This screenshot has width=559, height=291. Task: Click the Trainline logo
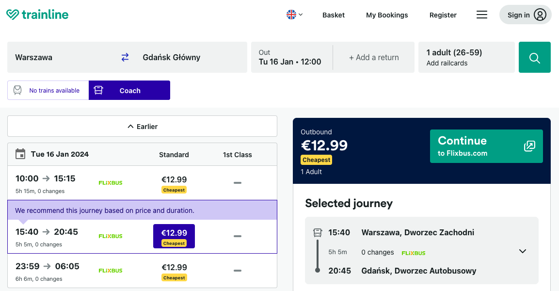(37, 15)
